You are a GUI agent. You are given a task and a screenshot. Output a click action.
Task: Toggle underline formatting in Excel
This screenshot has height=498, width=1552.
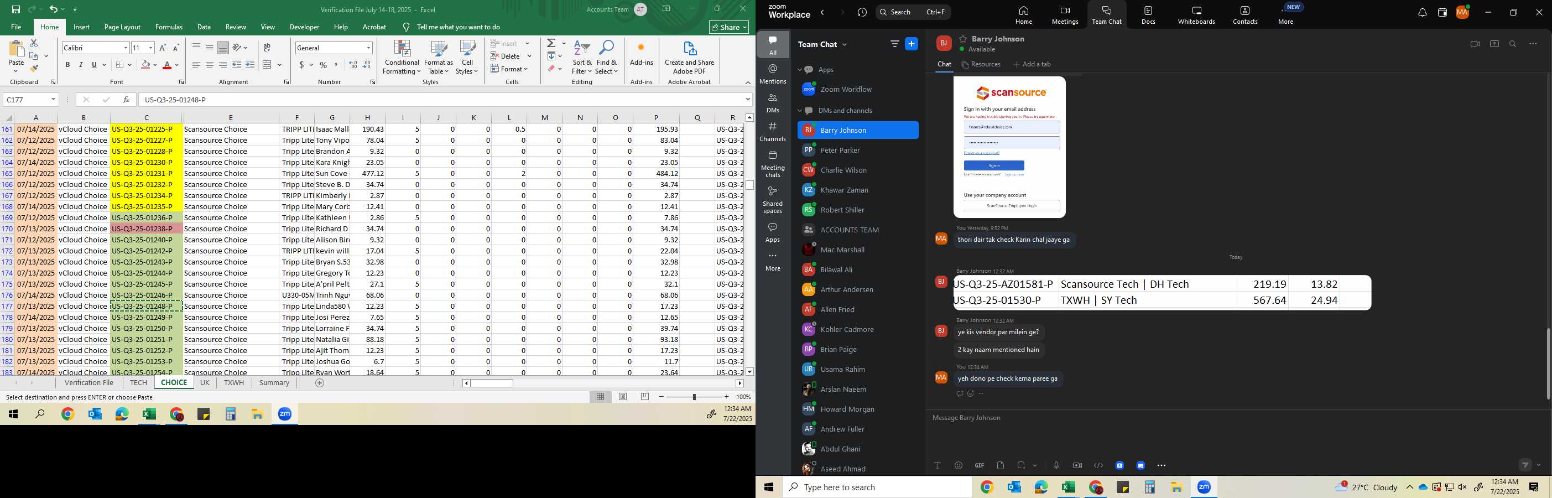pyautogui.click(x=94, y=65)
